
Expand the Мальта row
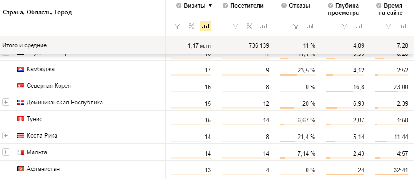click(6, 152)
